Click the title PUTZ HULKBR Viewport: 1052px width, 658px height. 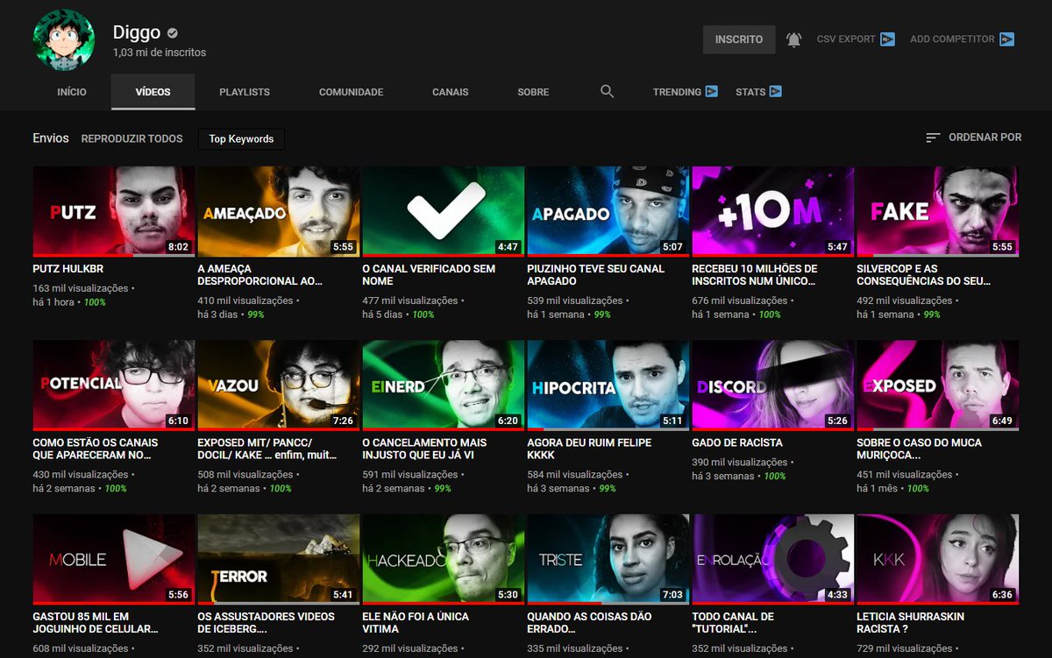pos(68,269)
